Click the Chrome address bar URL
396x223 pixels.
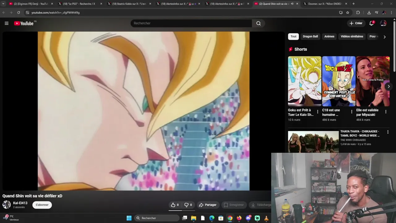point(55,12)
